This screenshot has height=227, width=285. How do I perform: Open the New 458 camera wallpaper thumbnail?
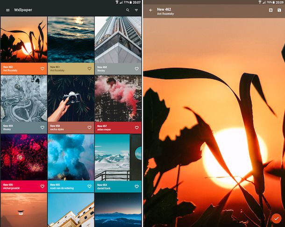71,98
